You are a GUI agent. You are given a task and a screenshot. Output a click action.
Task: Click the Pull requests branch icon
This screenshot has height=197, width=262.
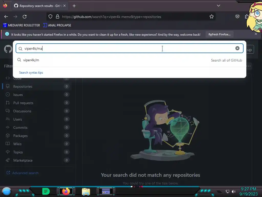pos(8,103)
